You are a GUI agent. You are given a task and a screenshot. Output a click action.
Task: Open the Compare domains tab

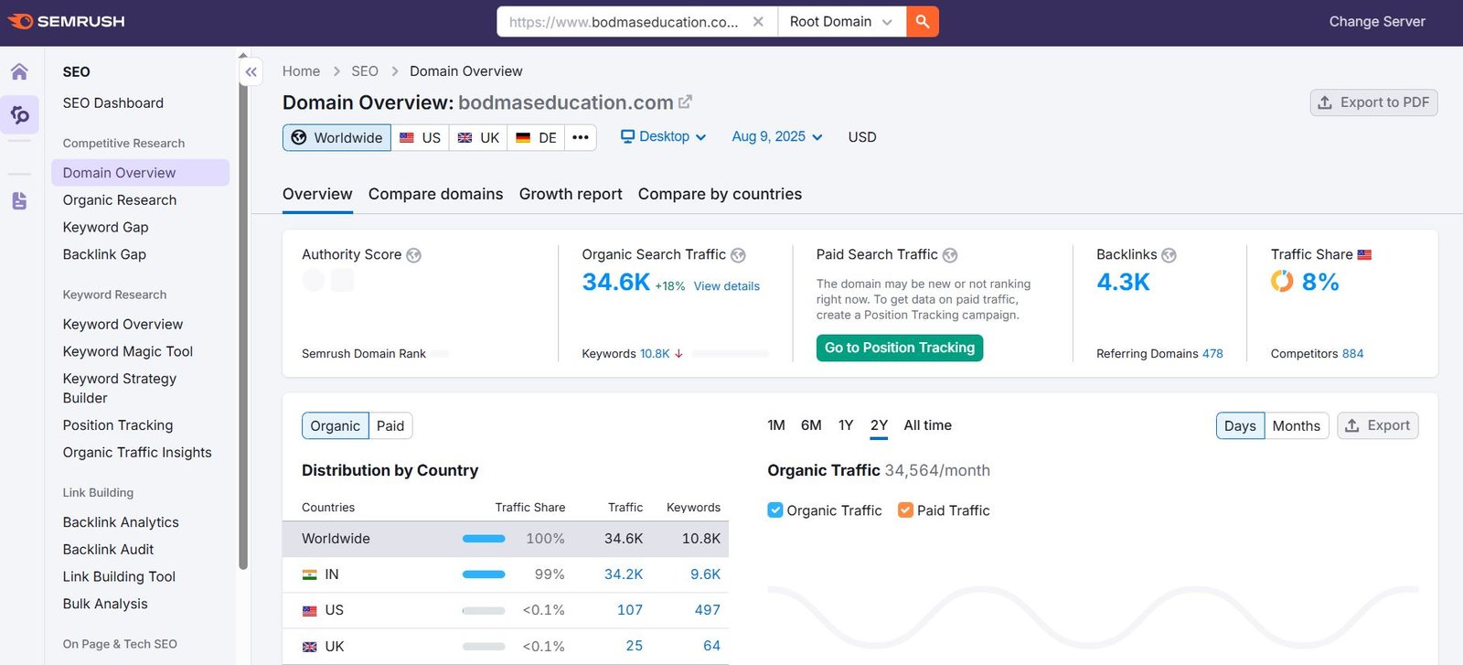click(435, 194)
